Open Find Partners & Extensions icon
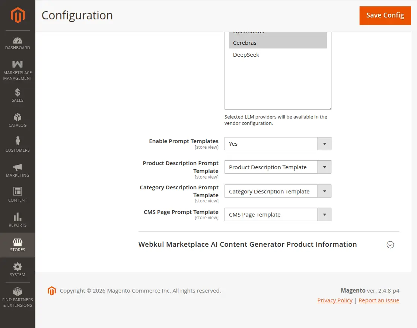The height and width of the screenshot is (328, 417). (x=17, y=291)
